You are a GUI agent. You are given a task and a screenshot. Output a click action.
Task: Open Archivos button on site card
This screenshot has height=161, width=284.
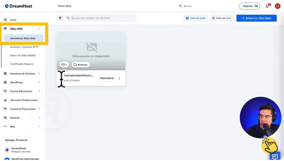point(80,65)
